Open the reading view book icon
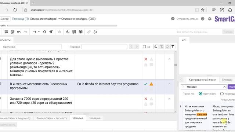Screen dimensions: 235x132 tap(197, 10)
